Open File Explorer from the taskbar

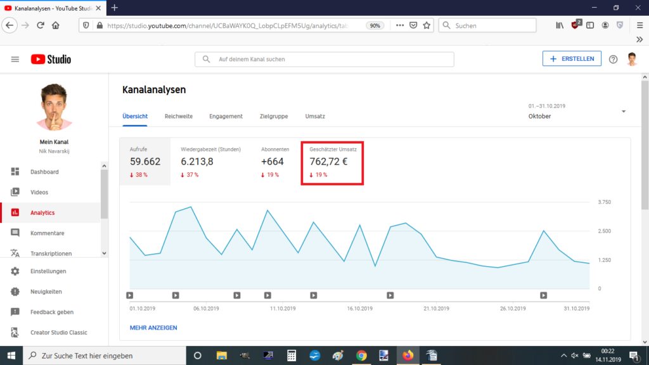pyautogui.click(x=221, y=355)
